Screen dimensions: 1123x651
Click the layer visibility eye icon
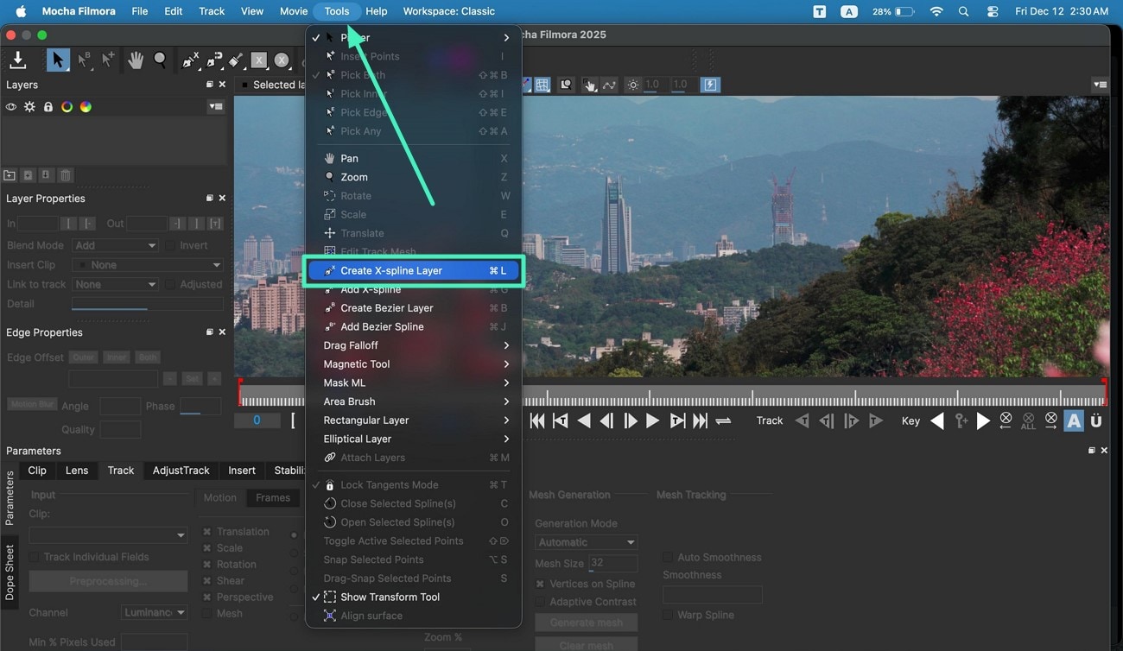[x=11, y=106]
